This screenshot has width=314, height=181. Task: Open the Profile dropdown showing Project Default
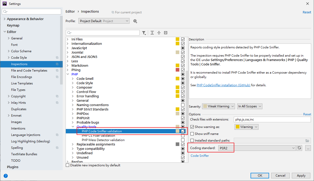click(104, 21)
